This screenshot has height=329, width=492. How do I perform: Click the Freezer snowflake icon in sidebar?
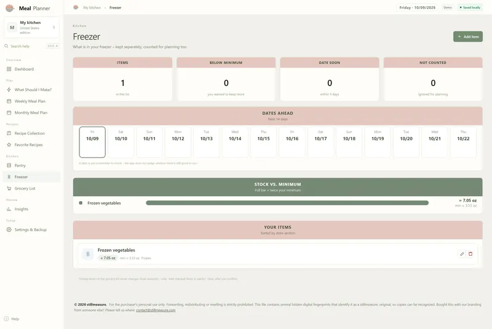point(9,177)
